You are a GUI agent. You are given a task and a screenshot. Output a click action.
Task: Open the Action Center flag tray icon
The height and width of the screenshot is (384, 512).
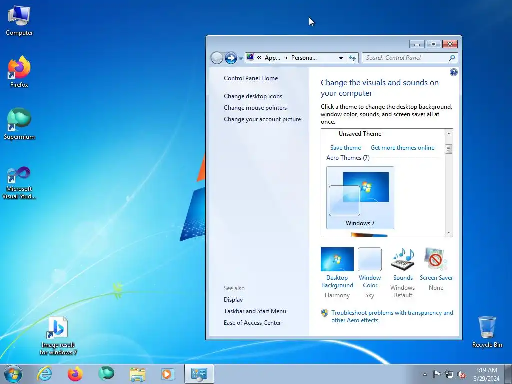[437, 374]
